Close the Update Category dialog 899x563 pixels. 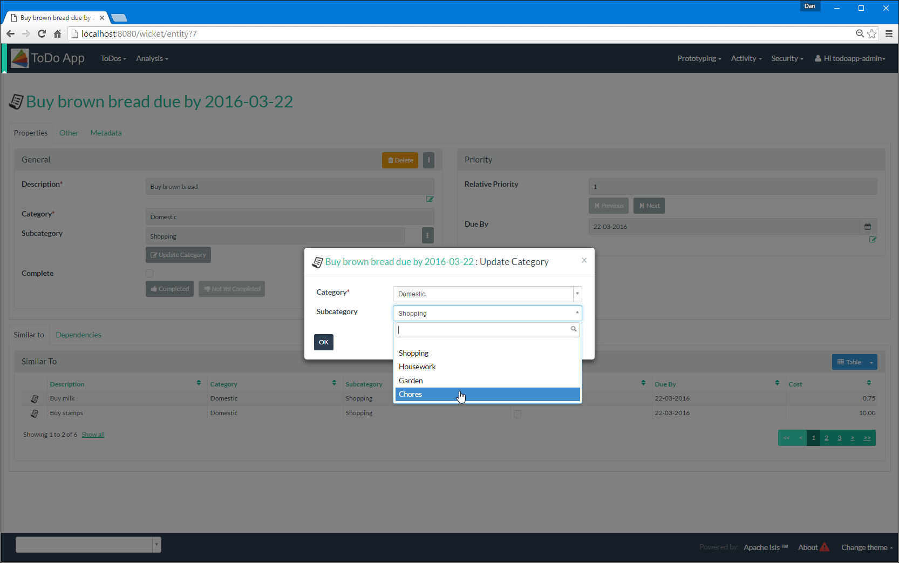coord(584,260)
